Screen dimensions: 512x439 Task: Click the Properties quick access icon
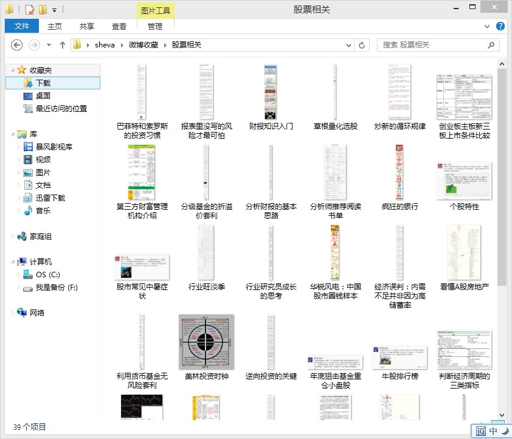[x=30, y=10]
